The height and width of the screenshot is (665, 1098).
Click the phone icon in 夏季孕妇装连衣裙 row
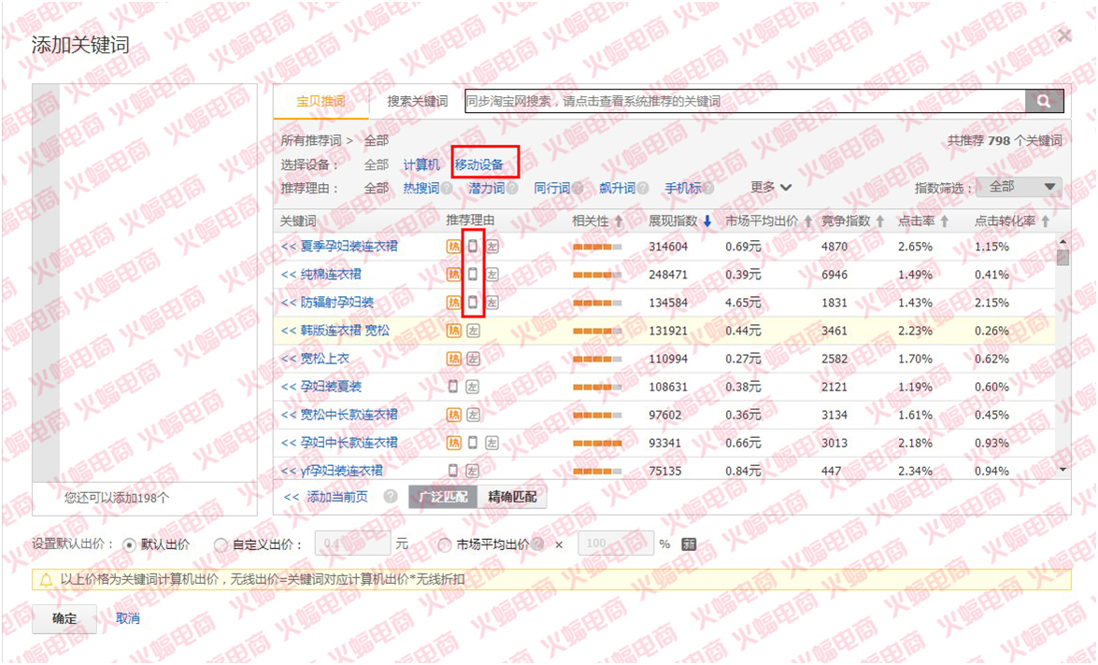(x=473, y=247)
